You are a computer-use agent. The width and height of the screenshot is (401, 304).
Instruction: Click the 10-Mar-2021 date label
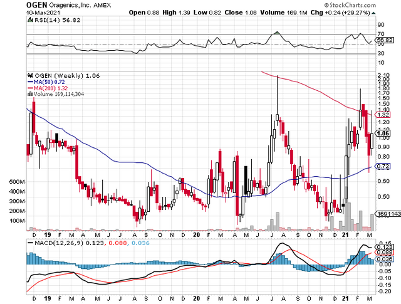43,13
